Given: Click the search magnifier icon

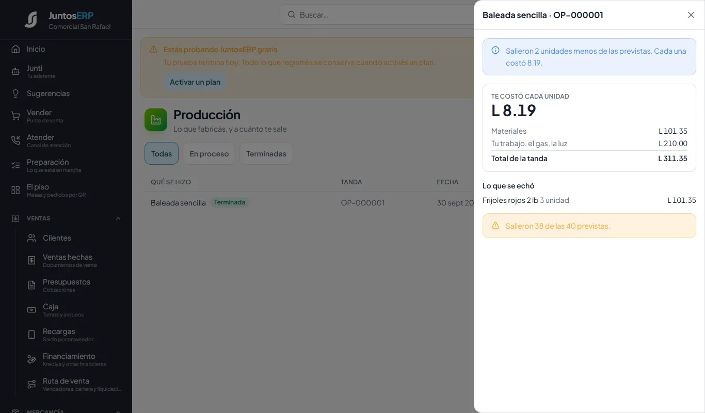Looking at the screenshot, I should coord(292,14).
